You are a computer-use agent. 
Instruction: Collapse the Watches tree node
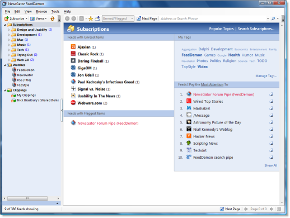(5, 65)
